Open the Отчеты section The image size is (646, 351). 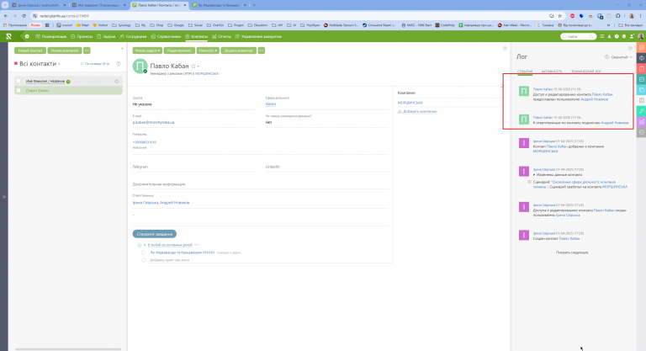pos(222,36)
